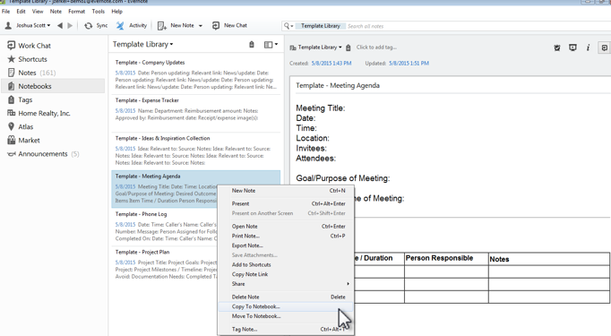Open the Atlas map view
Viewport: 611px width, 336px height.
tap(21, 126)
